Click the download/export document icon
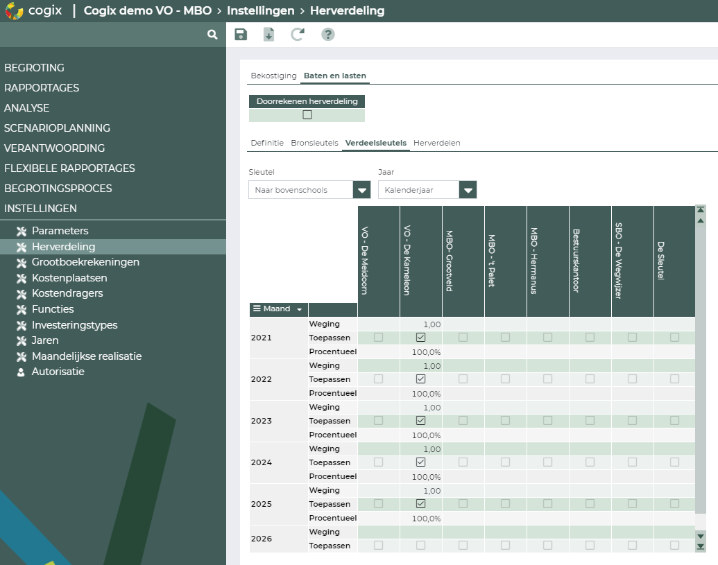The image size is (718, 565). [268, 34]
